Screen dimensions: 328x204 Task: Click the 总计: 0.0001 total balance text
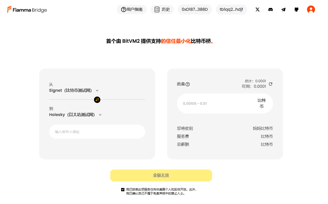click(x=255, y=81)
